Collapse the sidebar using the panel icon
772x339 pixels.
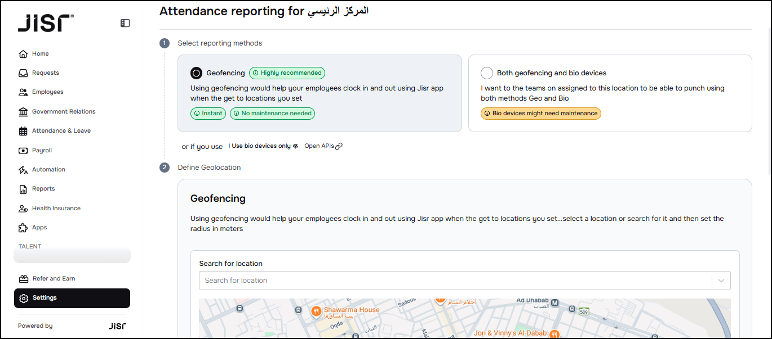tap(125, 23)
